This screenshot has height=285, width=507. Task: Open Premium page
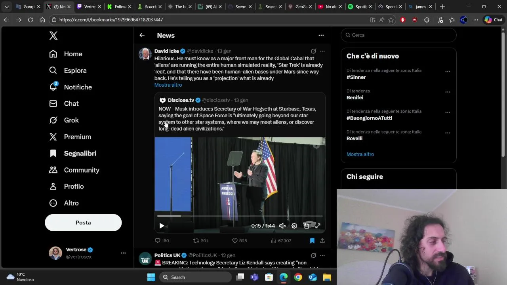(70, 137)
